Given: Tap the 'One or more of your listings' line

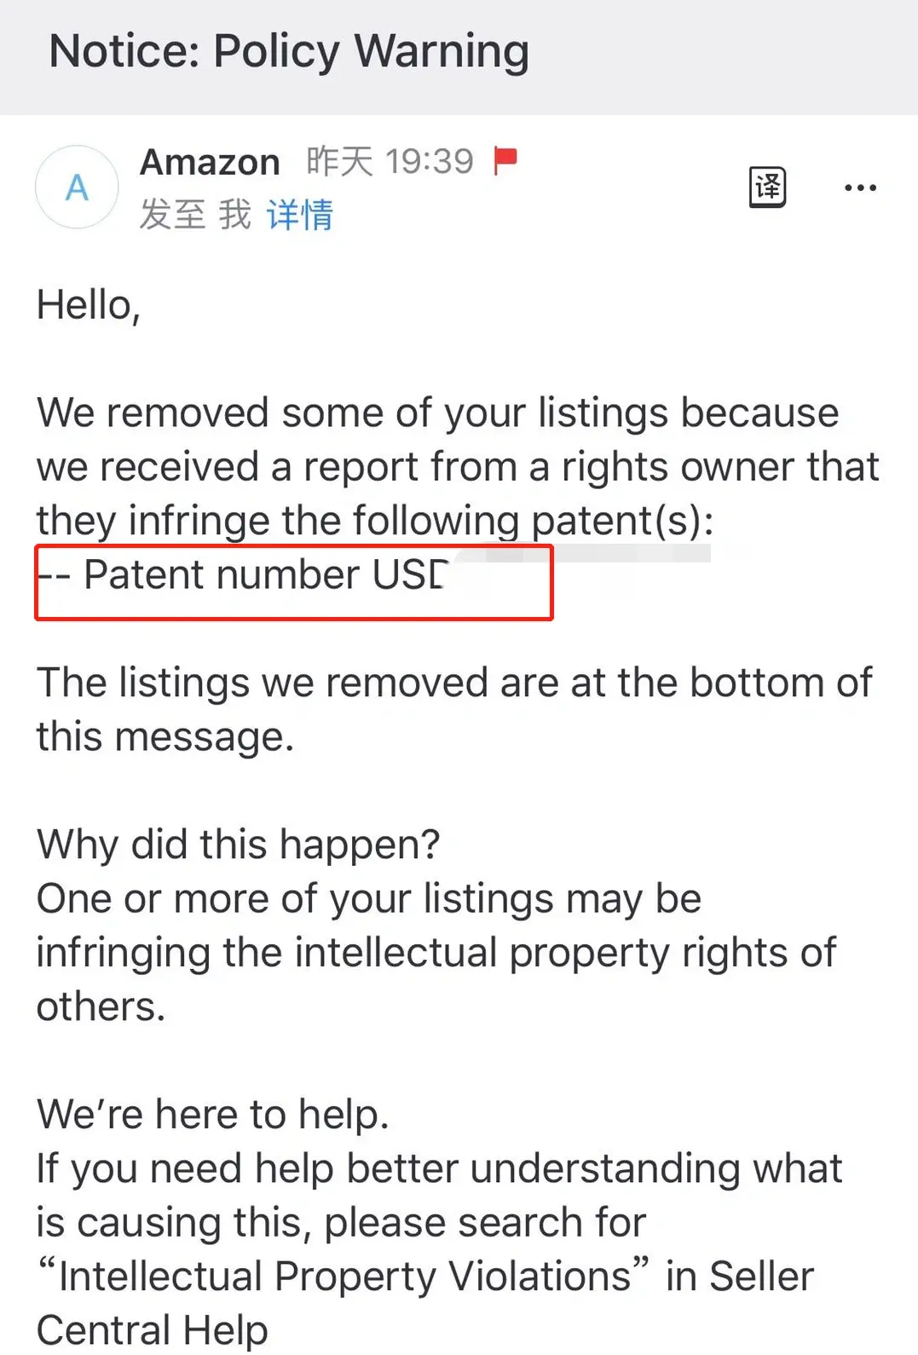Looking at the screenshot, I should coord(368,899).
